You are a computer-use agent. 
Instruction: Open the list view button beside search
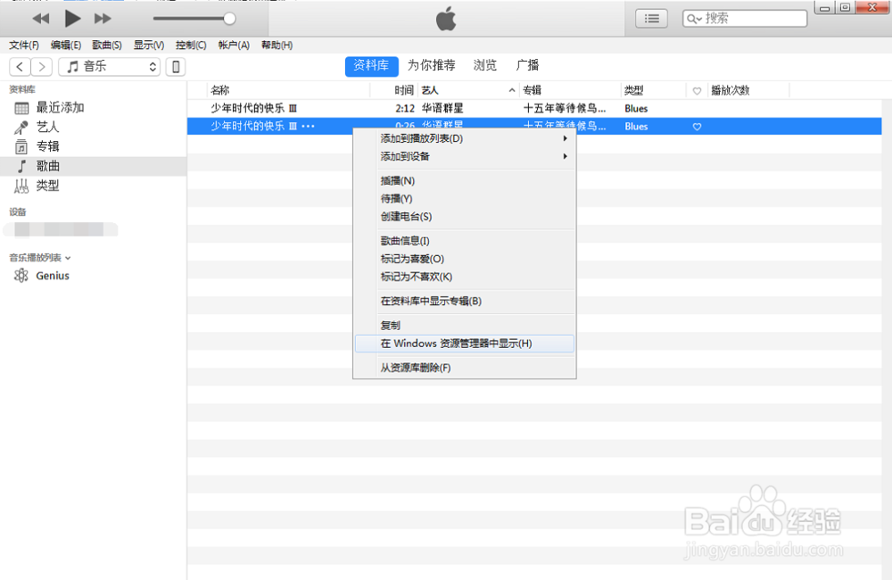point(651,19)
